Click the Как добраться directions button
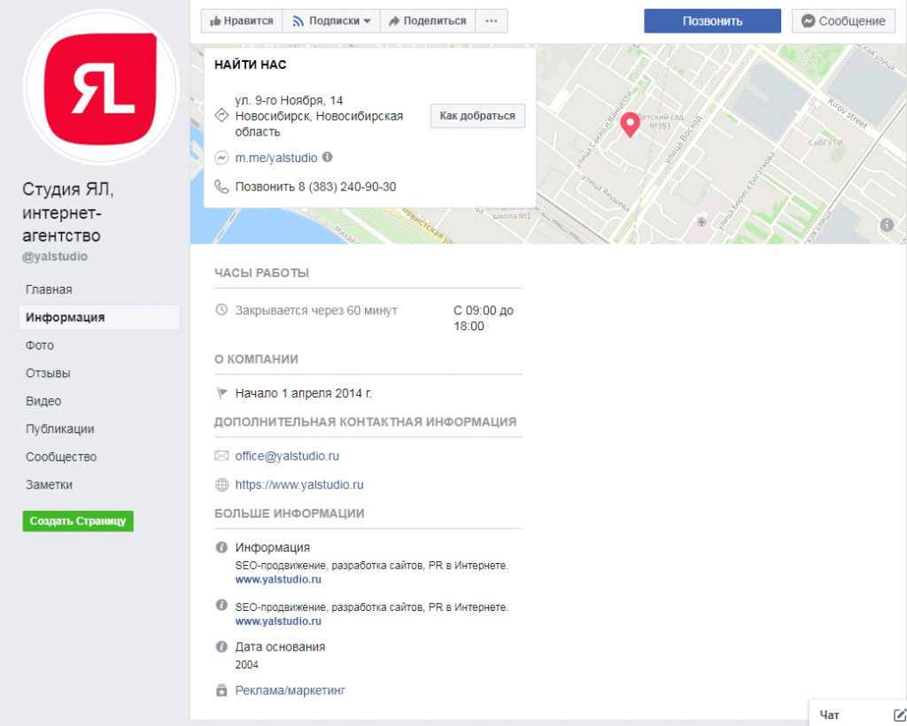The width and height of the screenshot is (907, 726). [477, 116]
